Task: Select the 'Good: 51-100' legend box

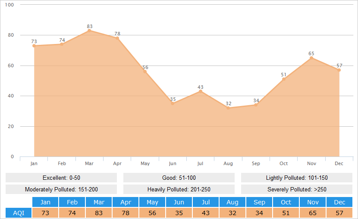Action: pos(179,178)
